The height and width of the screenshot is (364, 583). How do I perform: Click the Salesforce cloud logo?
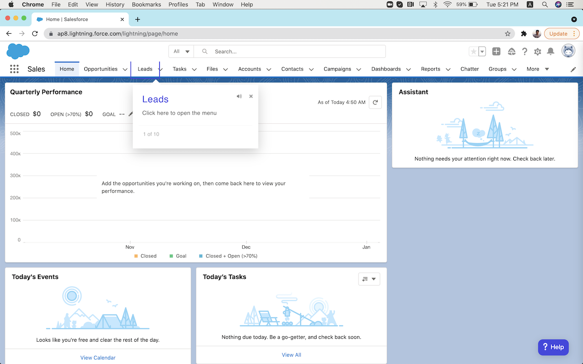[x=18, y=51]
